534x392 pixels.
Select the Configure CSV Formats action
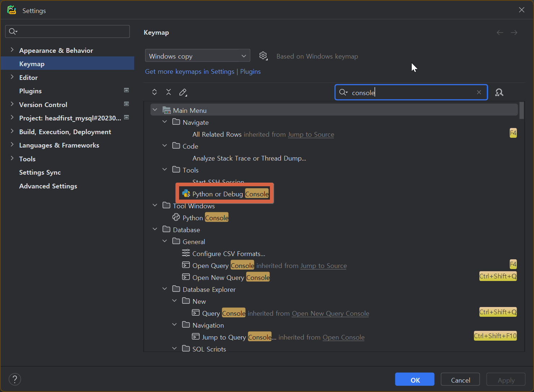coord(229,253)
